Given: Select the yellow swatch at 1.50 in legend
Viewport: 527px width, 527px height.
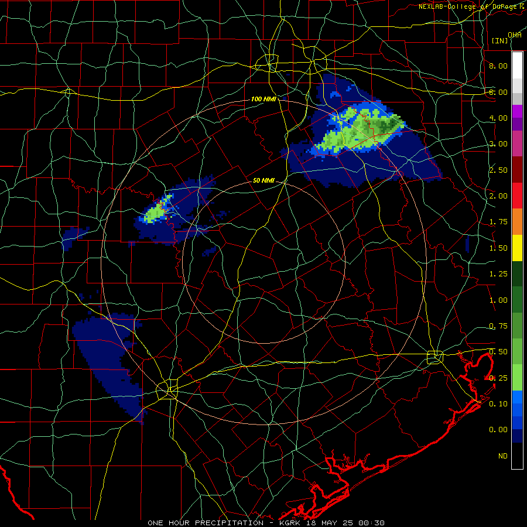Looking at the screenshot, I should [x=517, y=248].
